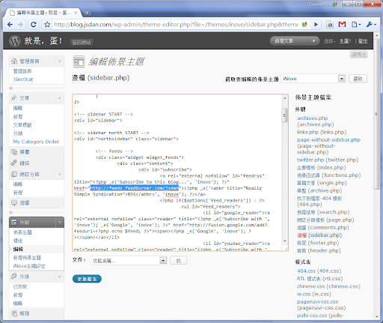The height and width of the screenshot is (323, 383).
Task: Click the browser tab for theme editor
Action: coord(44,13)
